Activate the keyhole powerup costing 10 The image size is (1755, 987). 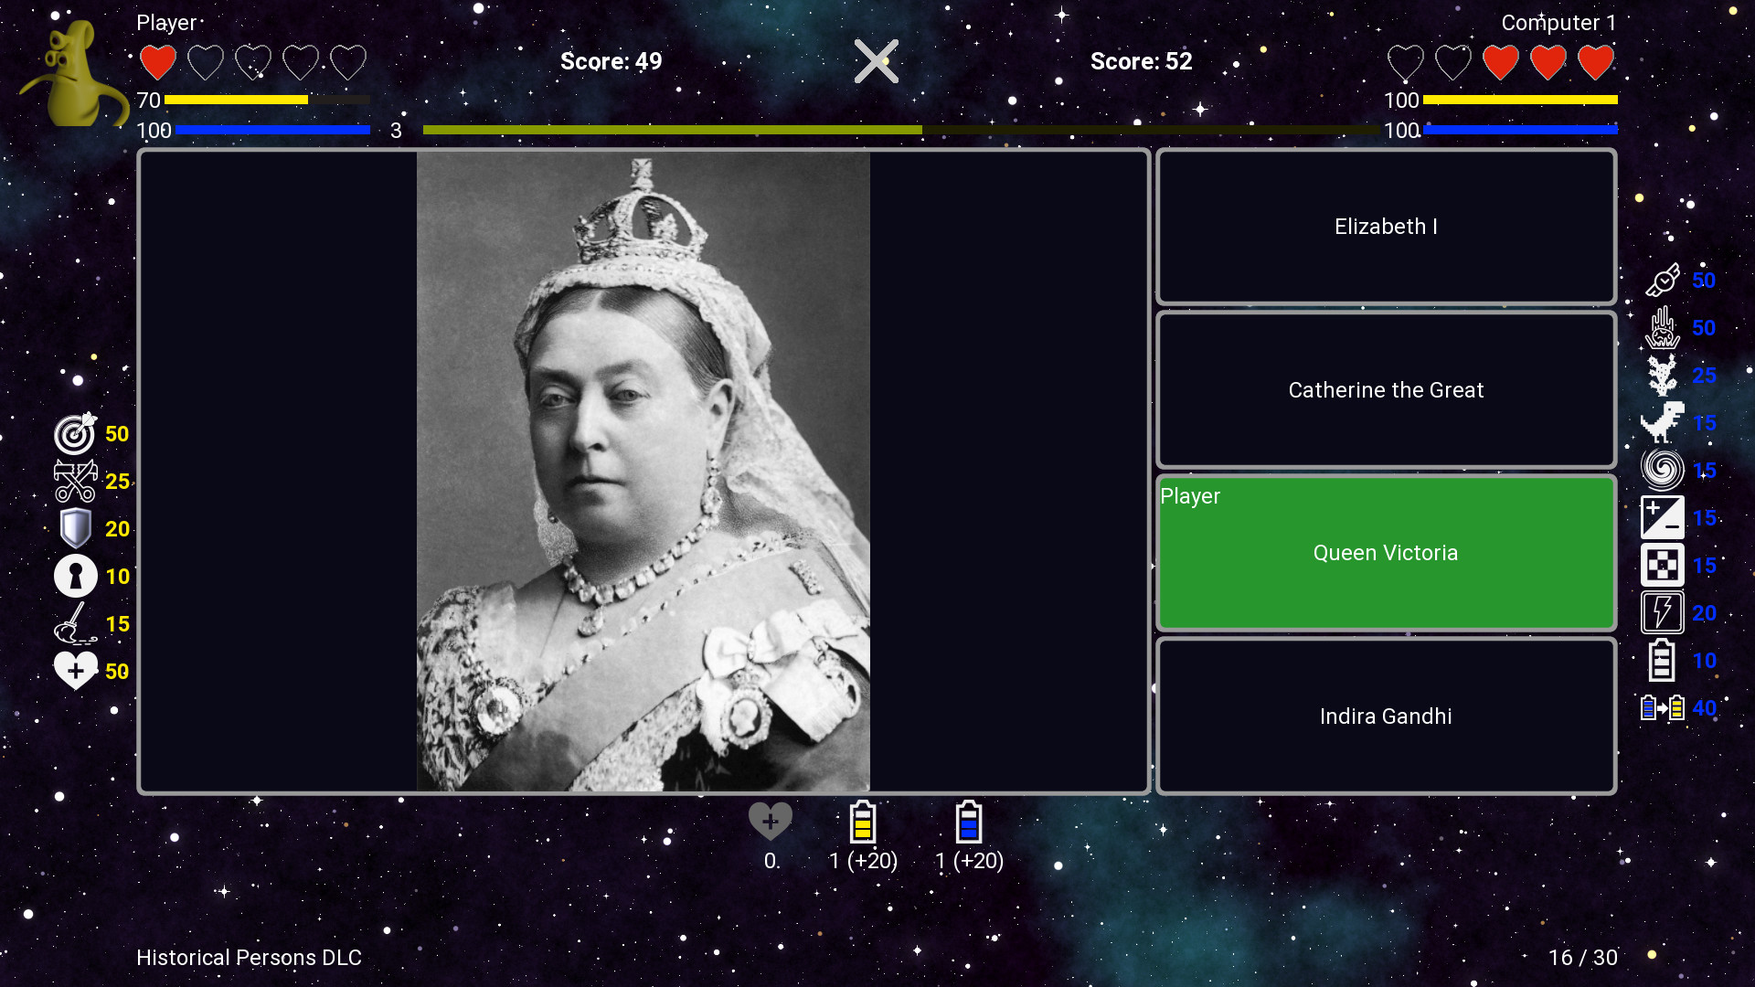point(76,576)
